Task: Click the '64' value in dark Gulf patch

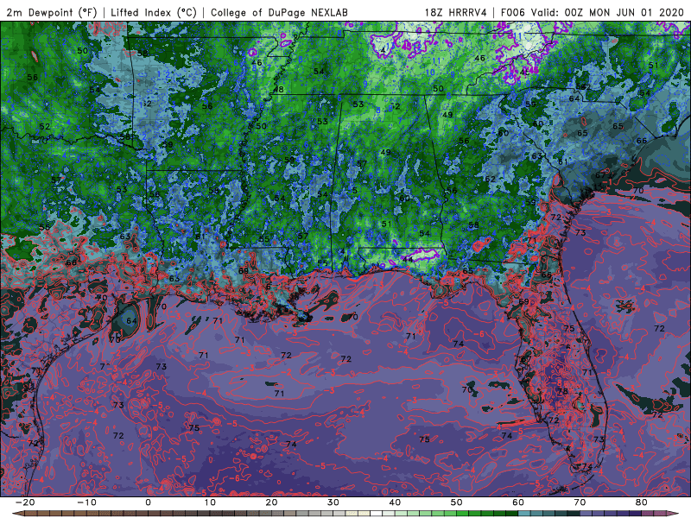Action: click(131, 320)
